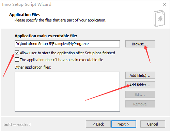
Task: Click Browse to choose main executable
Action: [140, 44]
